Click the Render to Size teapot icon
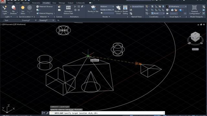Viewport: 207px width, 116px height. (x=93, y=8)
